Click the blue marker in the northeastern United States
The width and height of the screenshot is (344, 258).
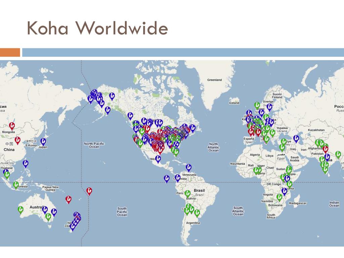[x=192, y=128]
